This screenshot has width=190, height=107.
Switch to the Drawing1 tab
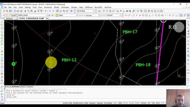pos(9,18)
